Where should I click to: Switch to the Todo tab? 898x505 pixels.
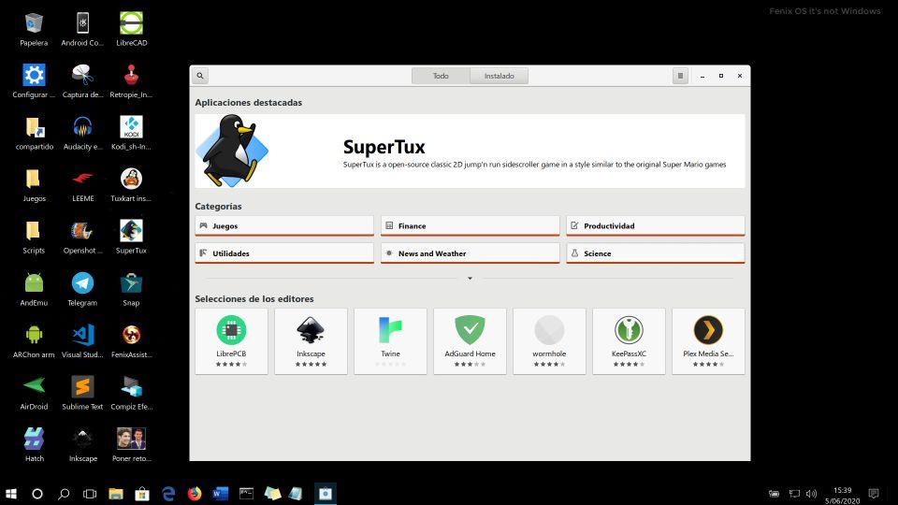click(441, 76)
